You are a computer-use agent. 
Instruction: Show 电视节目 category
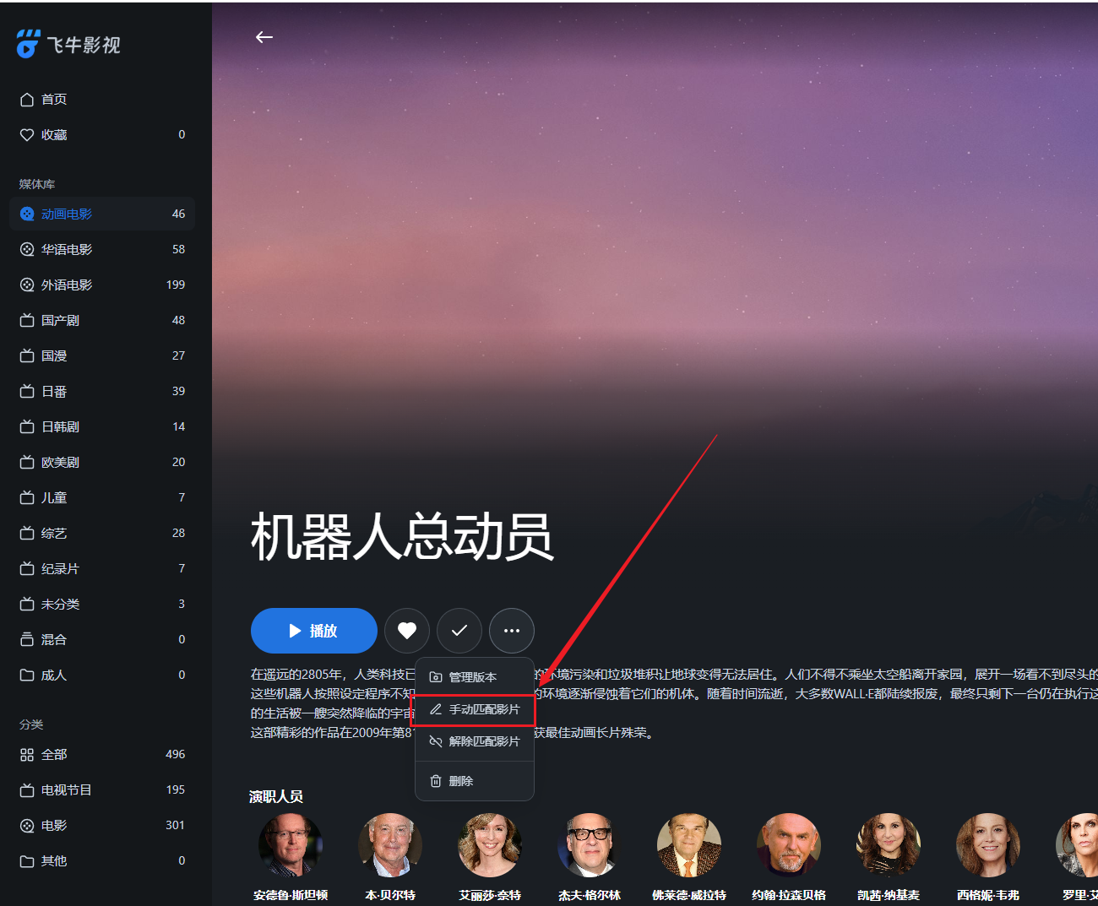[102, 790]
